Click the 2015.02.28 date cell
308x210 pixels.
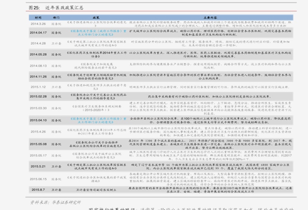click(38, 96)
